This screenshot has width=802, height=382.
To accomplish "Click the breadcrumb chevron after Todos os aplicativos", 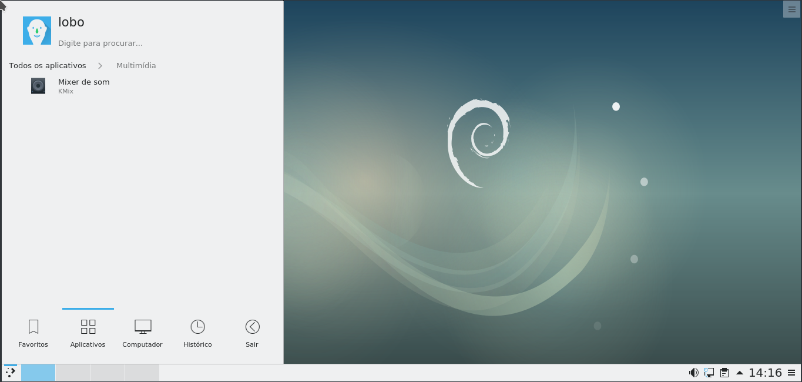I will (100, 65).
